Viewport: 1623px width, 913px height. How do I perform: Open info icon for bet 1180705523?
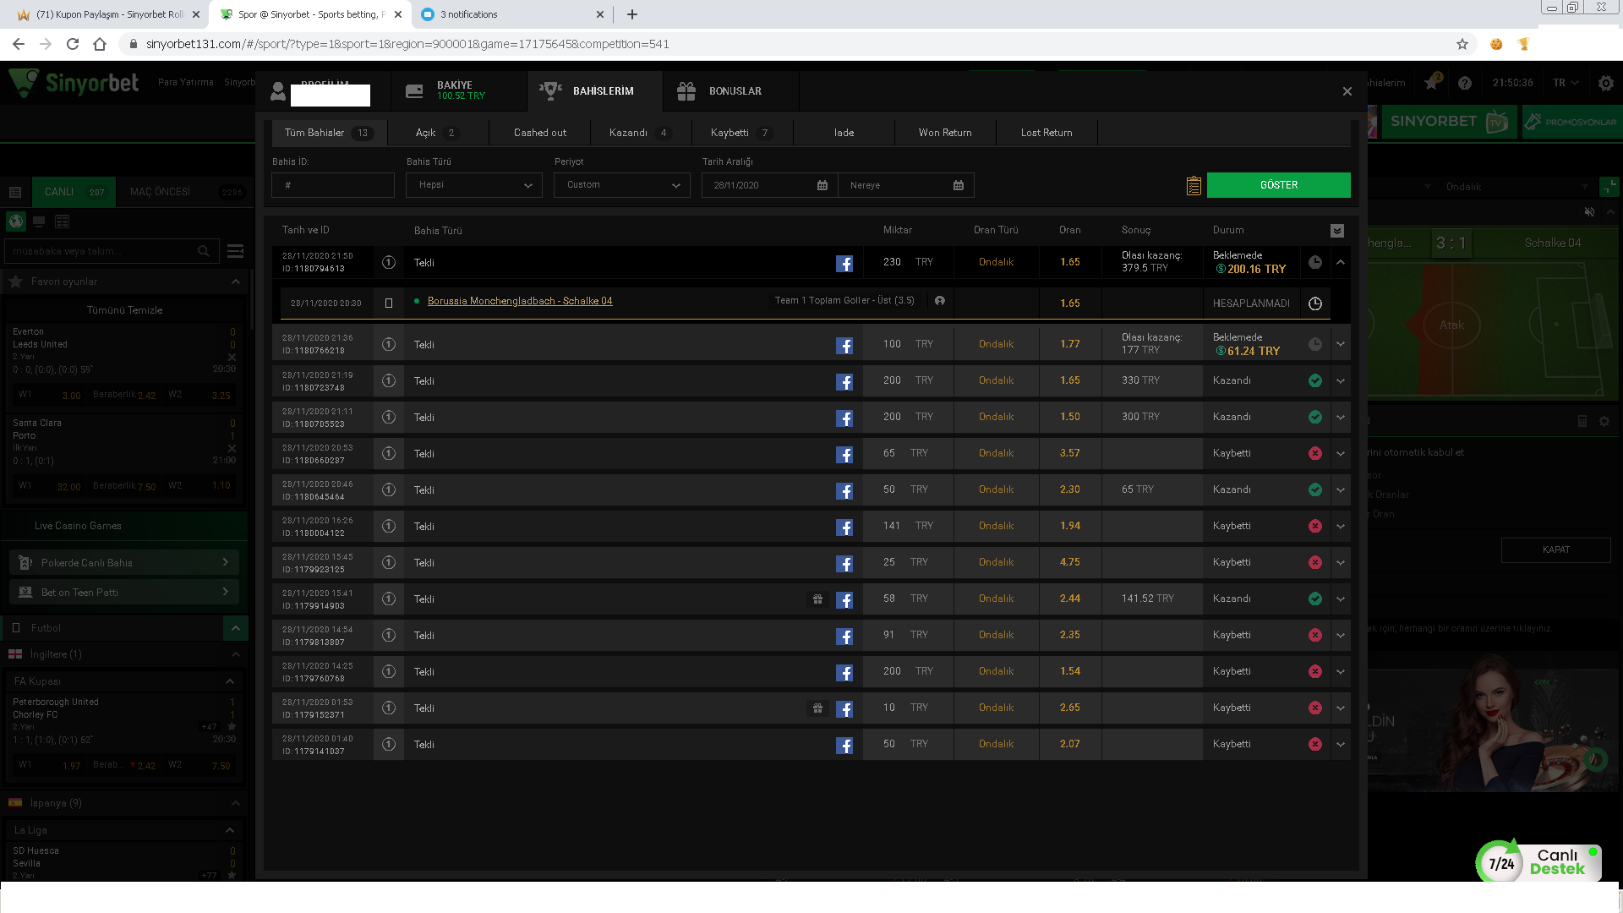point(389,418)
